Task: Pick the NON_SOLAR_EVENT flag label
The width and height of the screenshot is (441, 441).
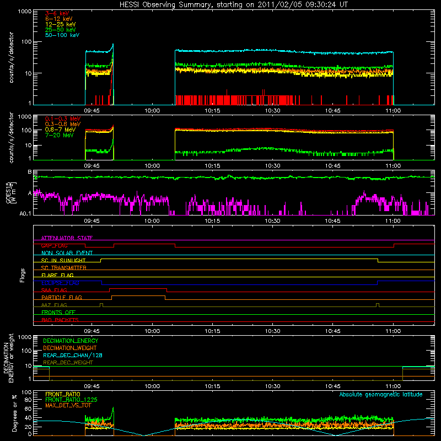Action: tap(67, 253)
